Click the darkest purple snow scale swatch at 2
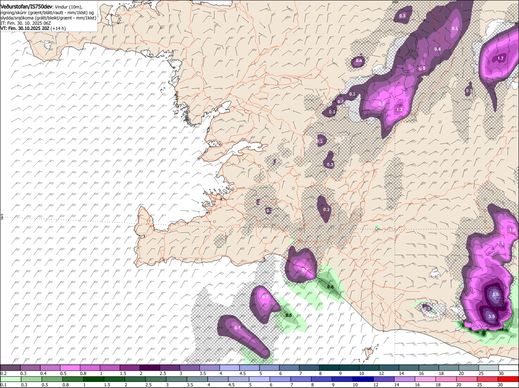Screen dimensions: 519x388 tap(150, 368)
